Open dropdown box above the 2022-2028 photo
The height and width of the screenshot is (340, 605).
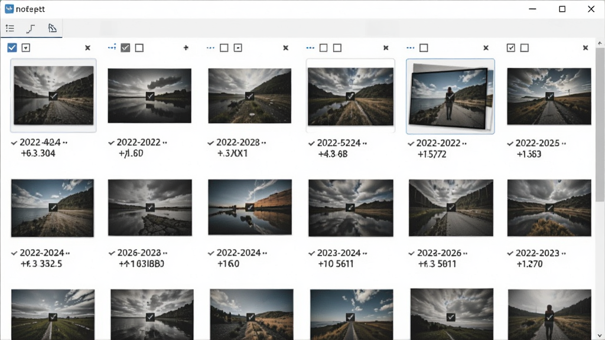click(238, 48)
